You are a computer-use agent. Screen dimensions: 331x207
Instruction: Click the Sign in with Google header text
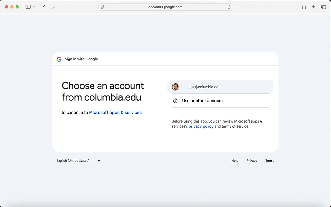(x=81, y=59)
